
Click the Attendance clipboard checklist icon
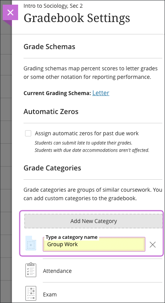coord(31,270)
